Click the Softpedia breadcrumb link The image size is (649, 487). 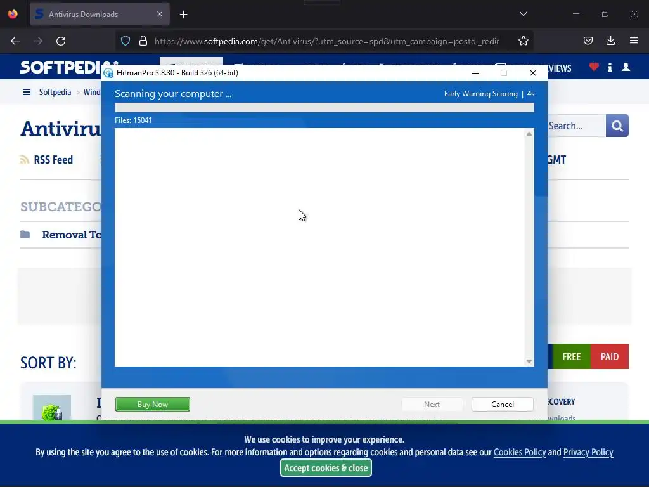[55, 92]
